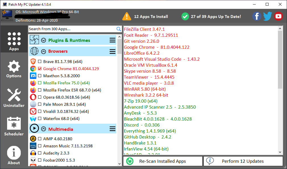Open the Uninstaller section
The height and width of the screenshot is (169, 287).
pyautogui.click(x=14, y=98)
